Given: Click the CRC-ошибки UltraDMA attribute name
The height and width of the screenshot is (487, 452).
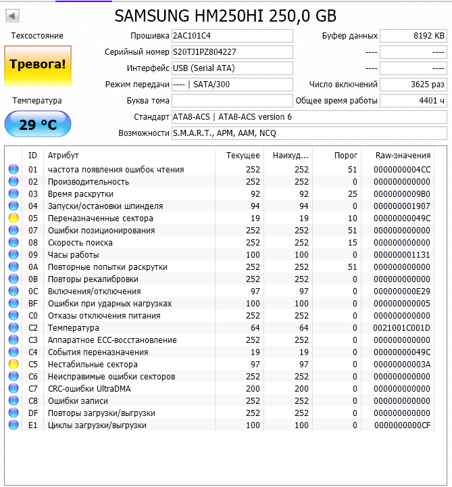Looking at the screenshot, I should [x=89, y=388].
